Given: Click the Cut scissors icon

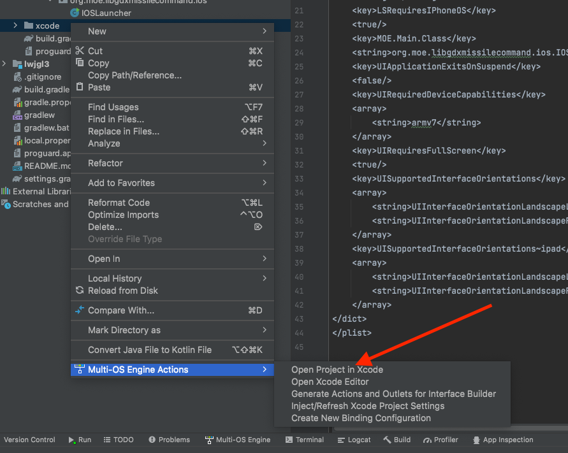Looking at the screenshot, I should [80, 51].
